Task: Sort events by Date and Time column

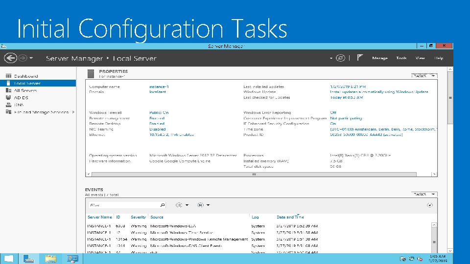Action: (290, 217)
